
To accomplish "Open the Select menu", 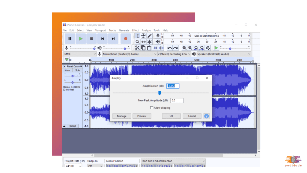I will (80, 30).
